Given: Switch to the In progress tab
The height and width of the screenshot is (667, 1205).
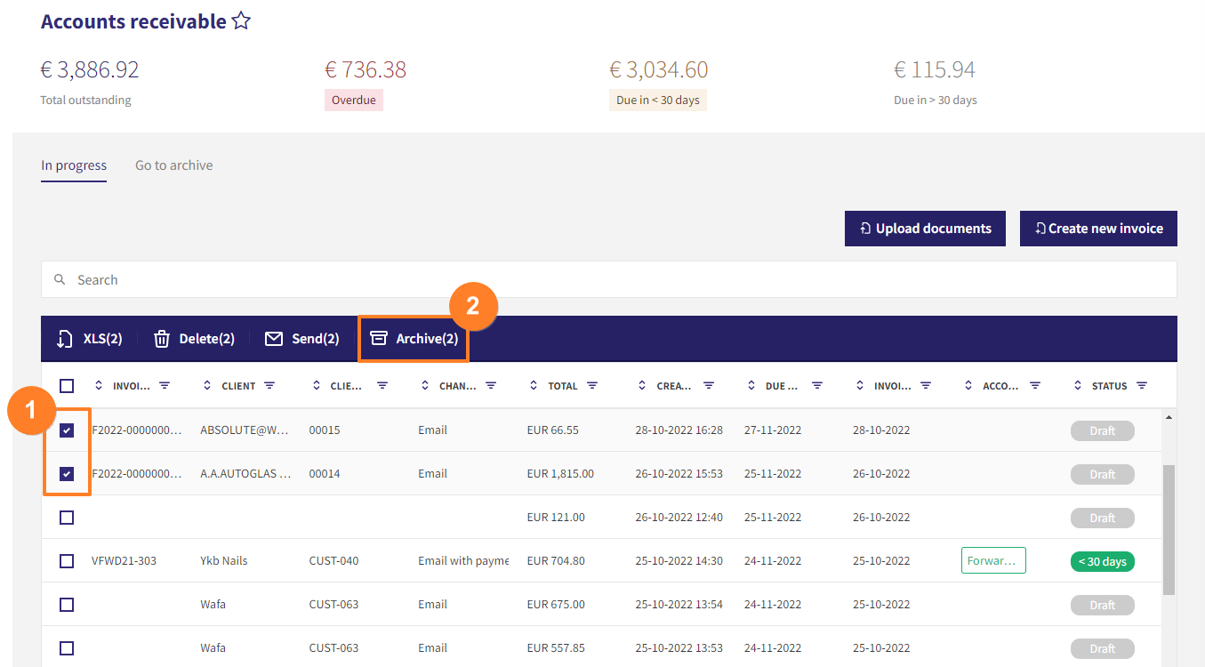Looking at the screenshot, I should (x=74, y=165).
